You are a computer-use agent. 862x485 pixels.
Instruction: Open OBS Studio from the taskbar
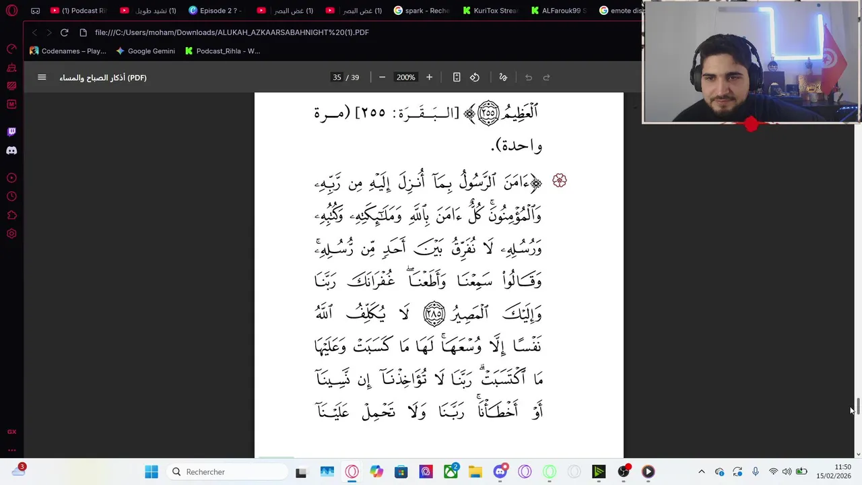(624, 472)
